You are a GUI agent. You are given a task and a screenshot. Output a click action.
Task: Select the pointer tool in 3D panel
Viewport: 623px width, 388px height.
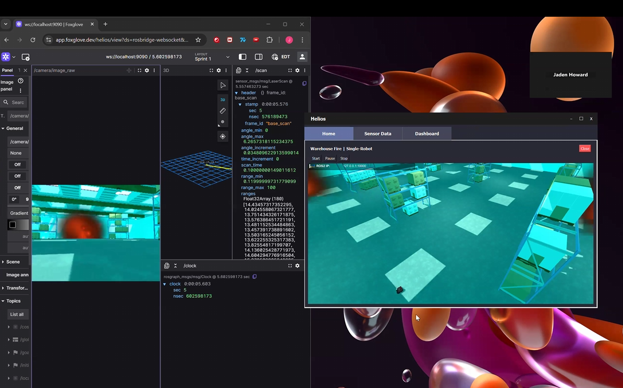tap(223, 86)
